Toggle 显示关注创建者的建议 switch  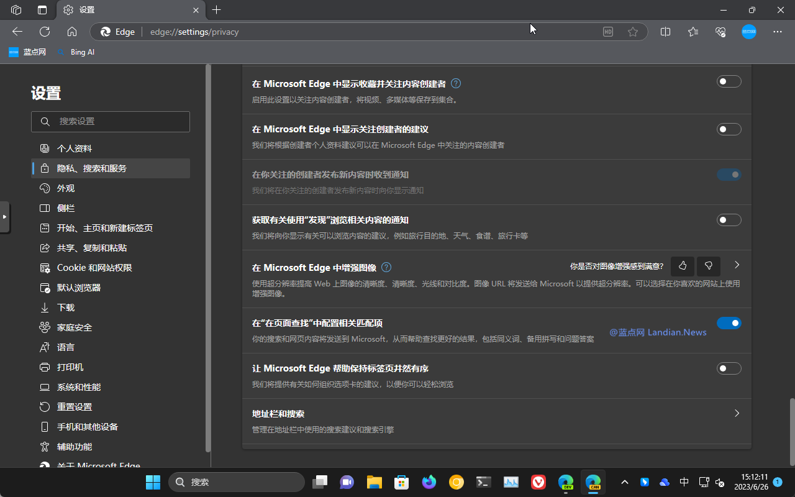coord(729,129)
